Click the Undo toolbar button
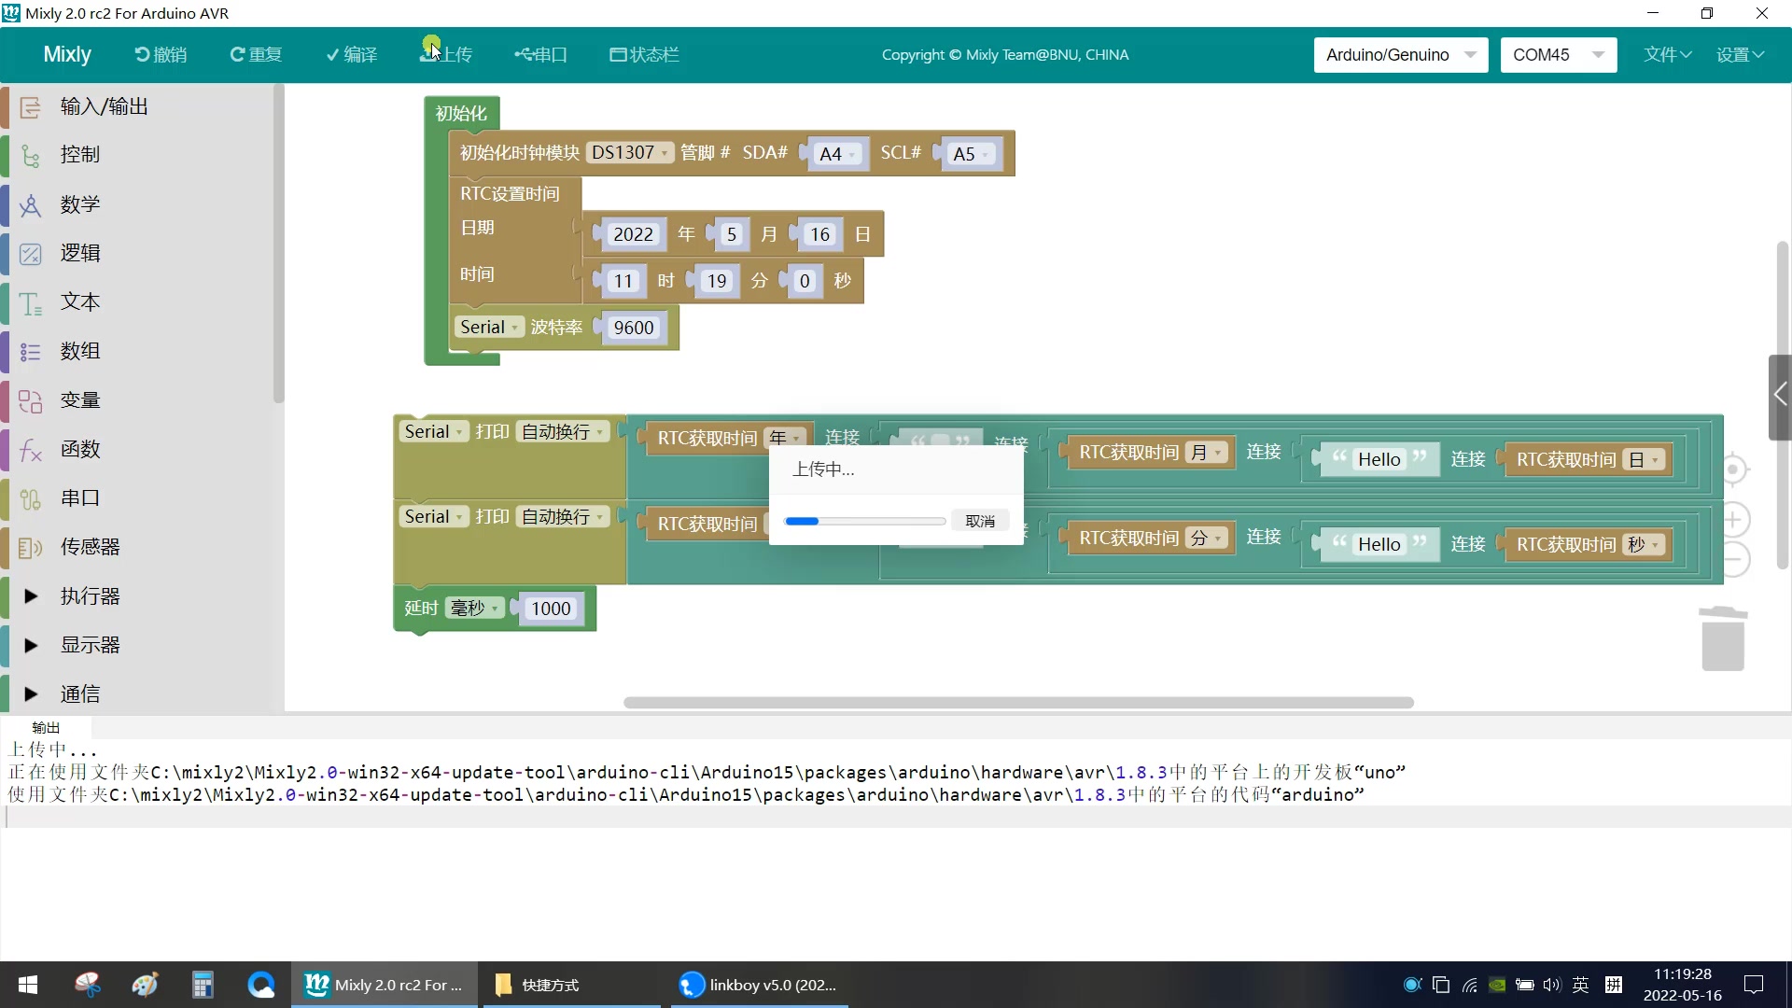The width and height of the screenshot is (1792, 1008). (161, 54)
